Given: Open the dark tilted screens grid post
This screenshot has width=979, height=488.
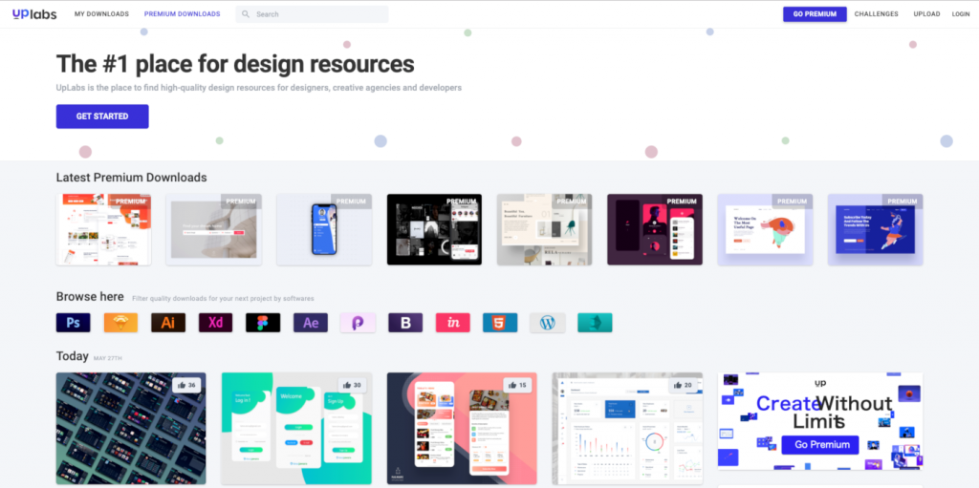Looking at the screenshot, I should (131, 429).
